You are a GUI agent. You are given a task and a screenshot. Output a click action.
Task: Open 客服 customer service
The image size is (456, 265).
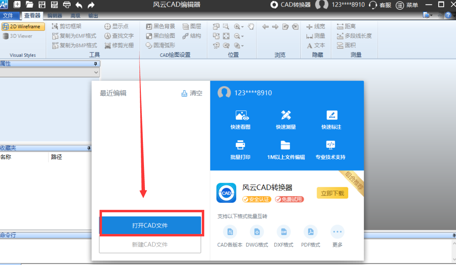pos(380,5)
